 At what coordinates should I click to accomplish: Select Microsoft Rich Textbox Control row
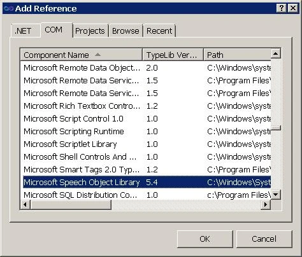[x=147, y=106]
